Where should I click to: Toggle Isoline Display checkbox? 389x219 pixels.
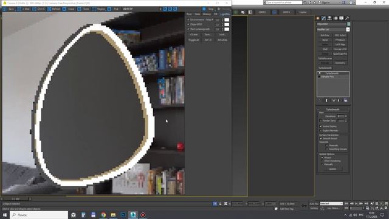320,127
